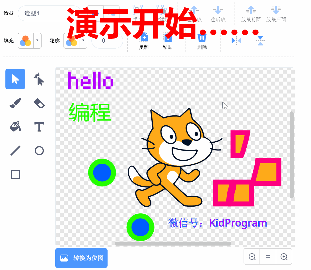Click the horizontal canvas scrollbar

[173, 244]
